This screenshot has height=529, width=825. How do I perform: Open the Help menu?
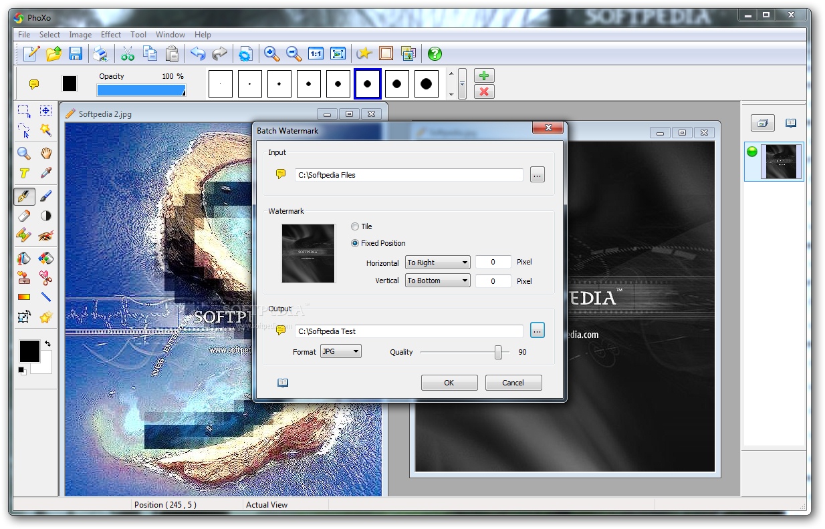coord(203,35)
